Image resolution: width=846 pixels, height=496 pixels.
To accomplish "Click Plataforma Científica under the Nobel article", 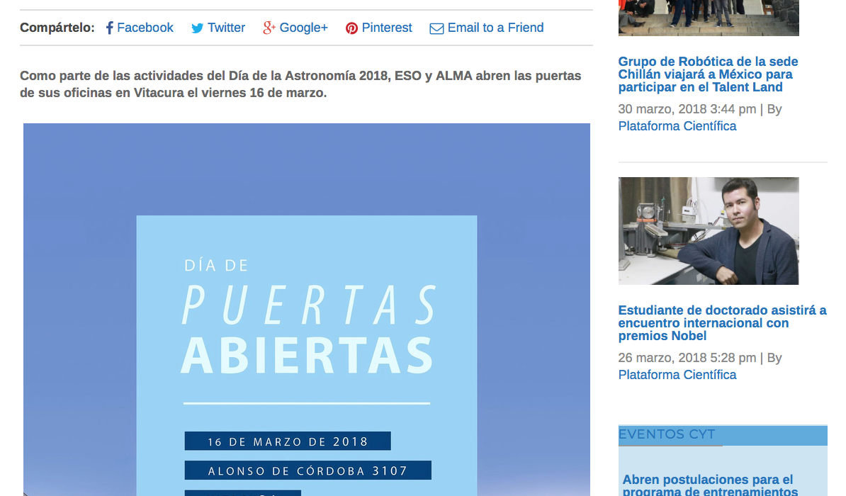I will (x=677, y=374).
